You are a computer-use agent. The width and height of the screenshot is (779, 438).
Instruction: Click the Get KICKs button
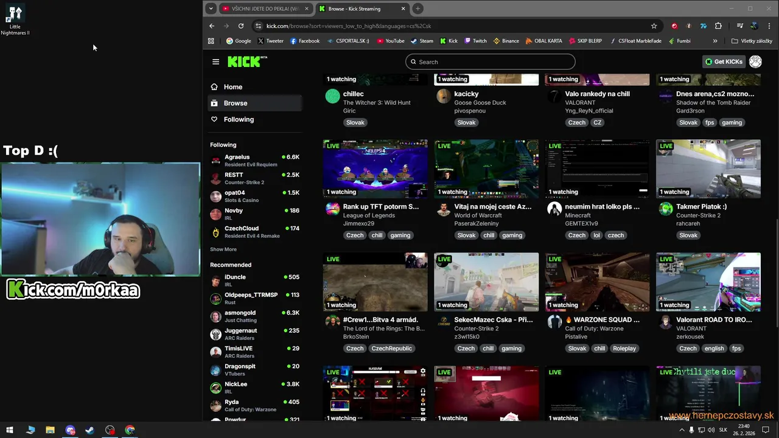click(x=724, y=61)
